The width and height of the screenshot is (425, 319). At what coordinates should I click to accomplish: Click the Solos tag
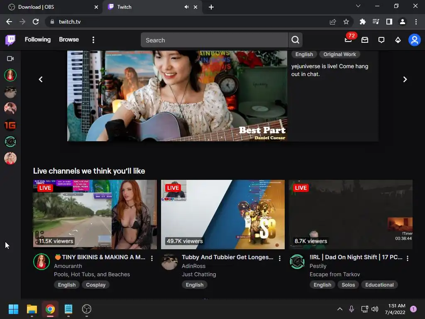(348, 285)
